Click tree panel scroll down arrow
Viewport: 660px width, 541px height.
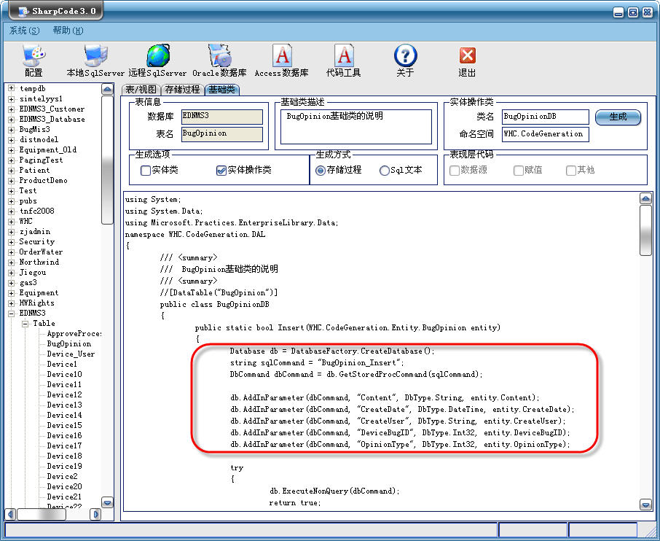pos(107,502)
